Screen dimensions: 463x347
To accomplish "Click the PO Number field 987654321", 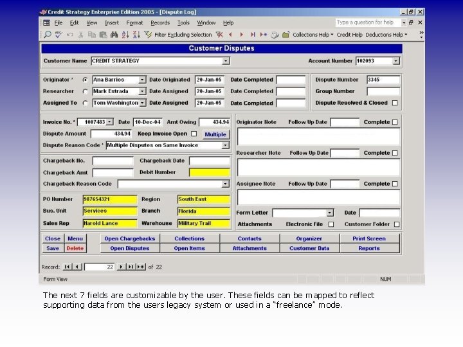I will click(x=110, y=199).
